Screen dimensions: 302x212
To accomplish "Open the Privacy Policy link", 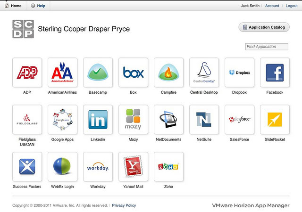I will (x=124, y=205).
